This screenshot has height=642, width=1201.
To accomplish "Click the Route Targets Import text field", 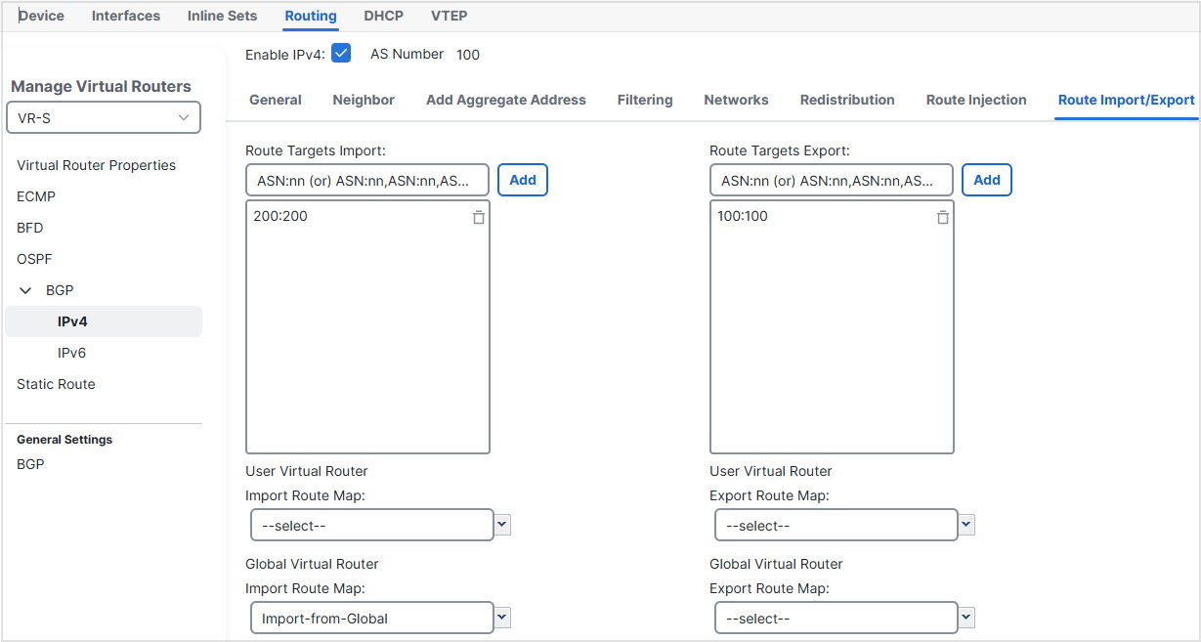I will point(367,181).
